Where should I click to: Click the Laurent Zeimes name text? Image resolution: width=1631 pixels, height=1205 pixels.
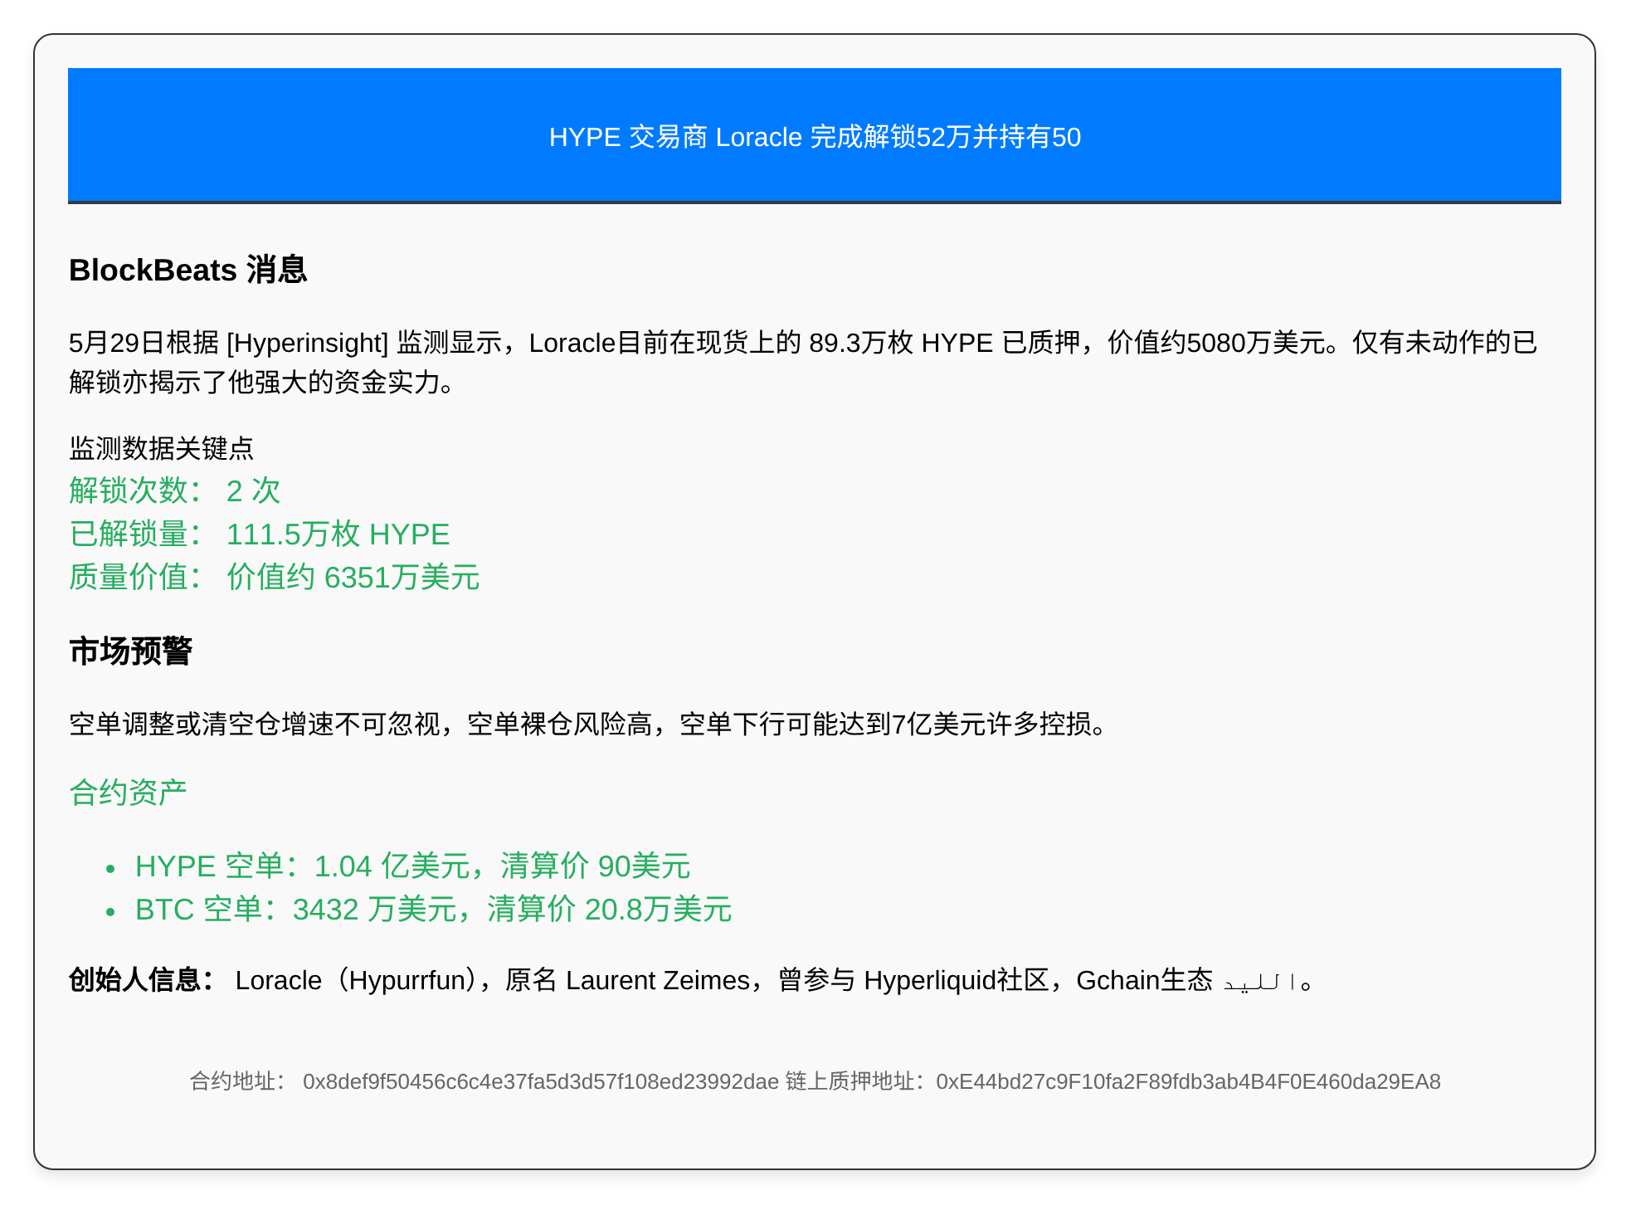coord(658,980)
